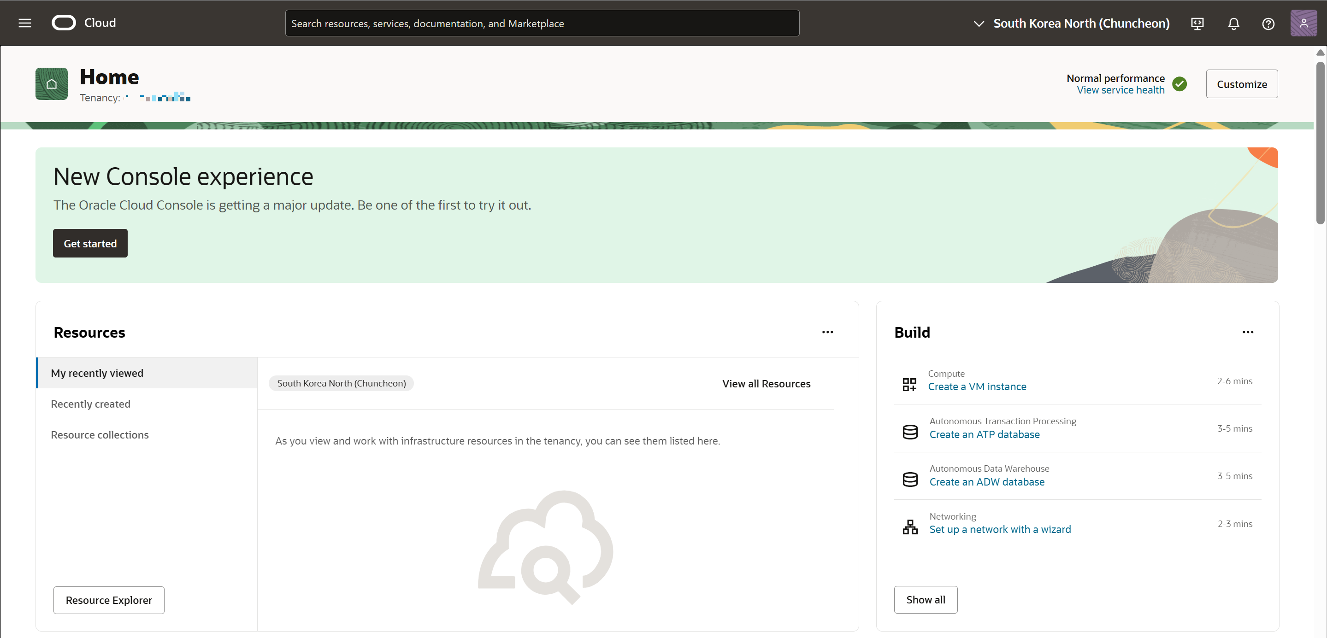Viewport: 1327px width, 638px height.
Task: Click the green service health checkmark
Action: pos(1179,84)
